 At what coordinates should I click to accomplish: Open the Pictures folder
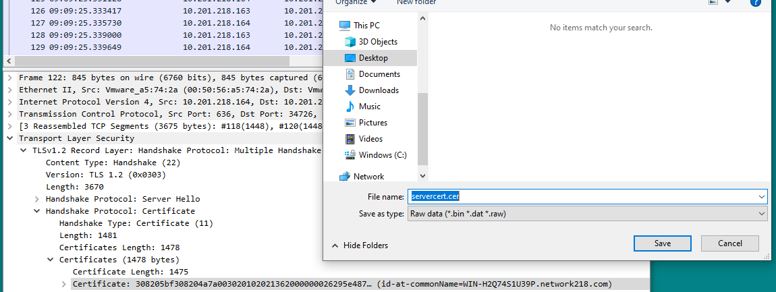[373, 123]
